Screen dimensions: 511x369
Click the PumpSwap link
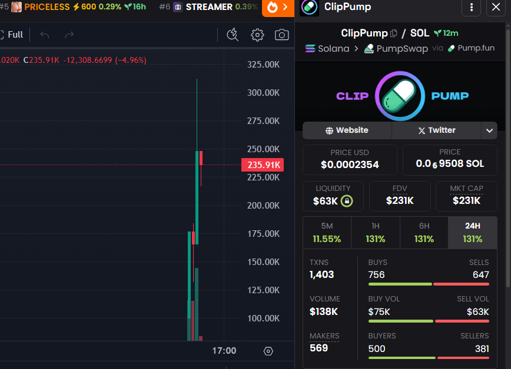pos(396,49)
